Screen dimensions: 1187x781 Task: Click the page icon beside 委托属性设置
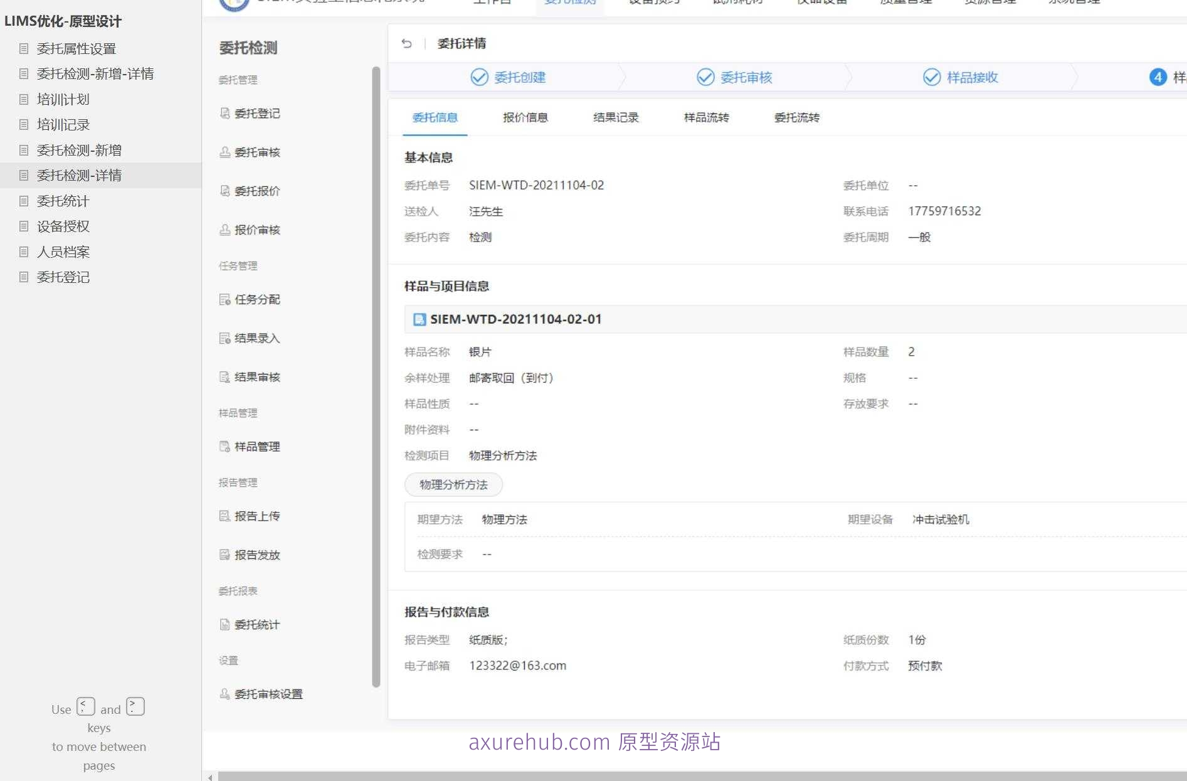24,48
